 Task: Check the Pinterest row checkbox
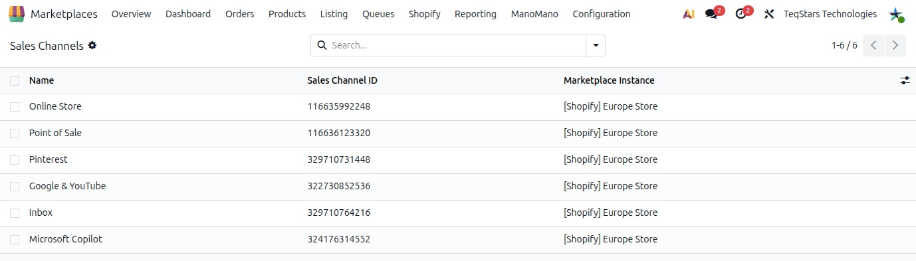click(15, 160)
